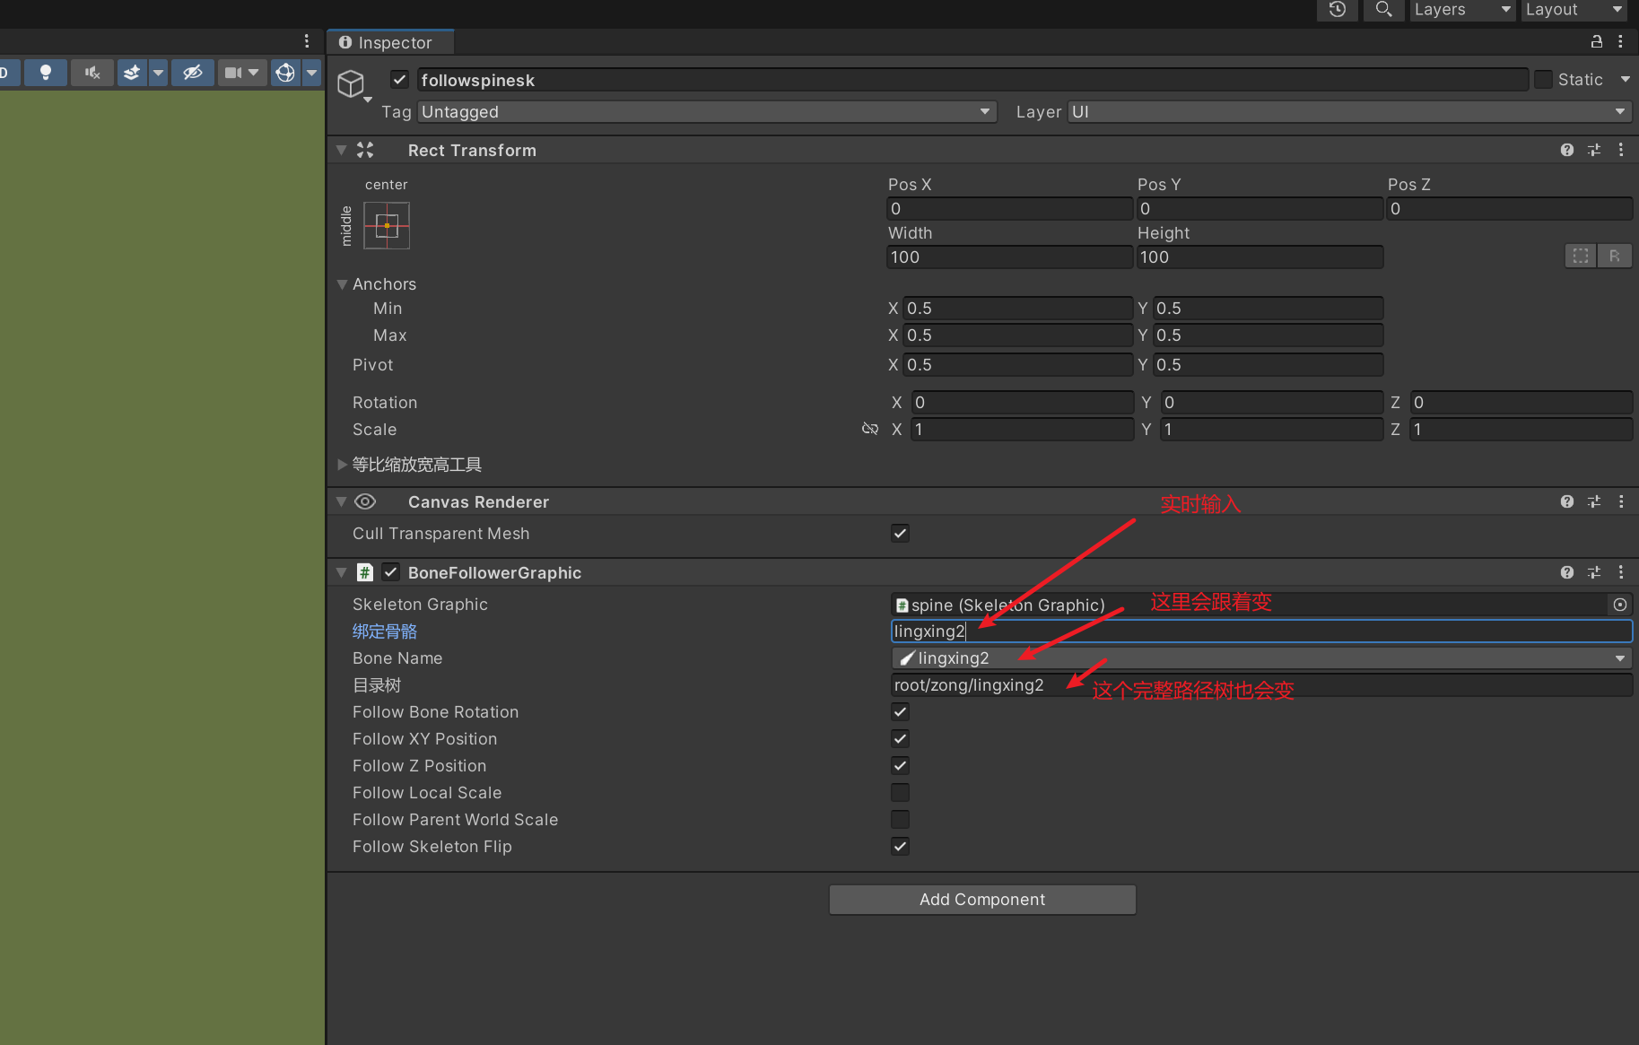Toggle Follow XY Position checkbox

[x=900, y=739]
